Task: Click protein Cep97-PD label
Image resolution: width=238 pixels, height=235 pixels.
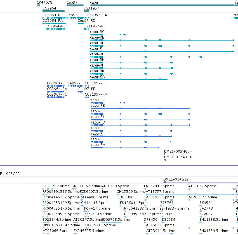Action: click(x=87, y=89)
